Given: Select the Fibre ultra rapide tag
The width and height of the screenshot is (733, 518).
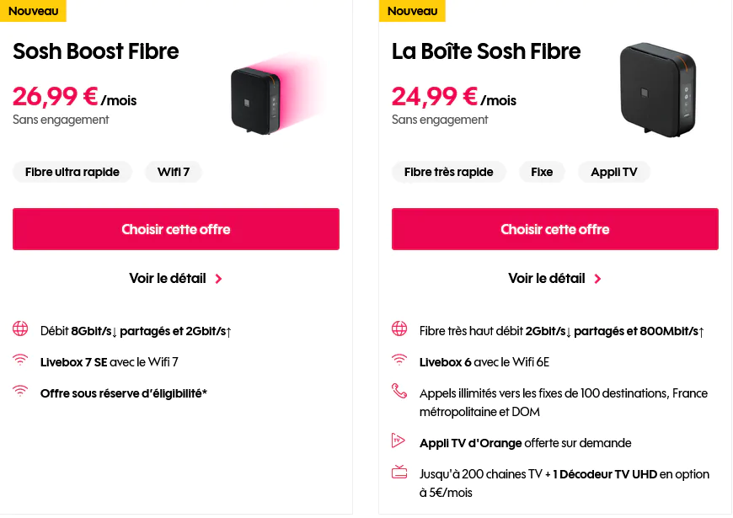Looking at the screenshot, I should click(72, 172).
